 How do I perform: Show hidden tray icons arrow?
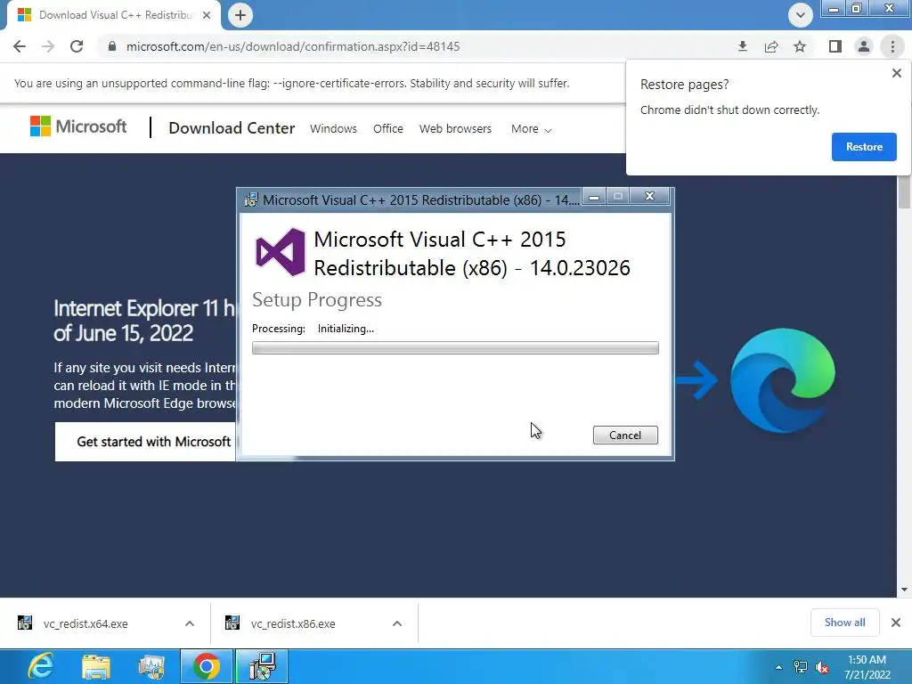click(x=778, y=667)
